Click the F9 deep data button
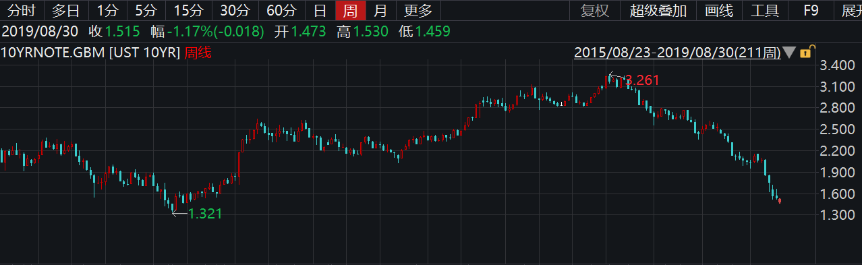This screenshot has height=265, width=862. point(811,10)
